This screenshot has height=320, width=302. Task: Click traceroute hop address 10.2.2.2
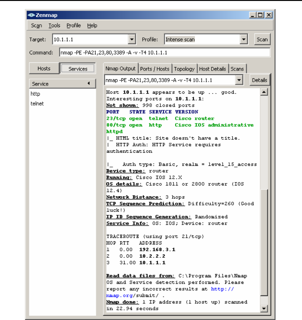click(152, 256)
